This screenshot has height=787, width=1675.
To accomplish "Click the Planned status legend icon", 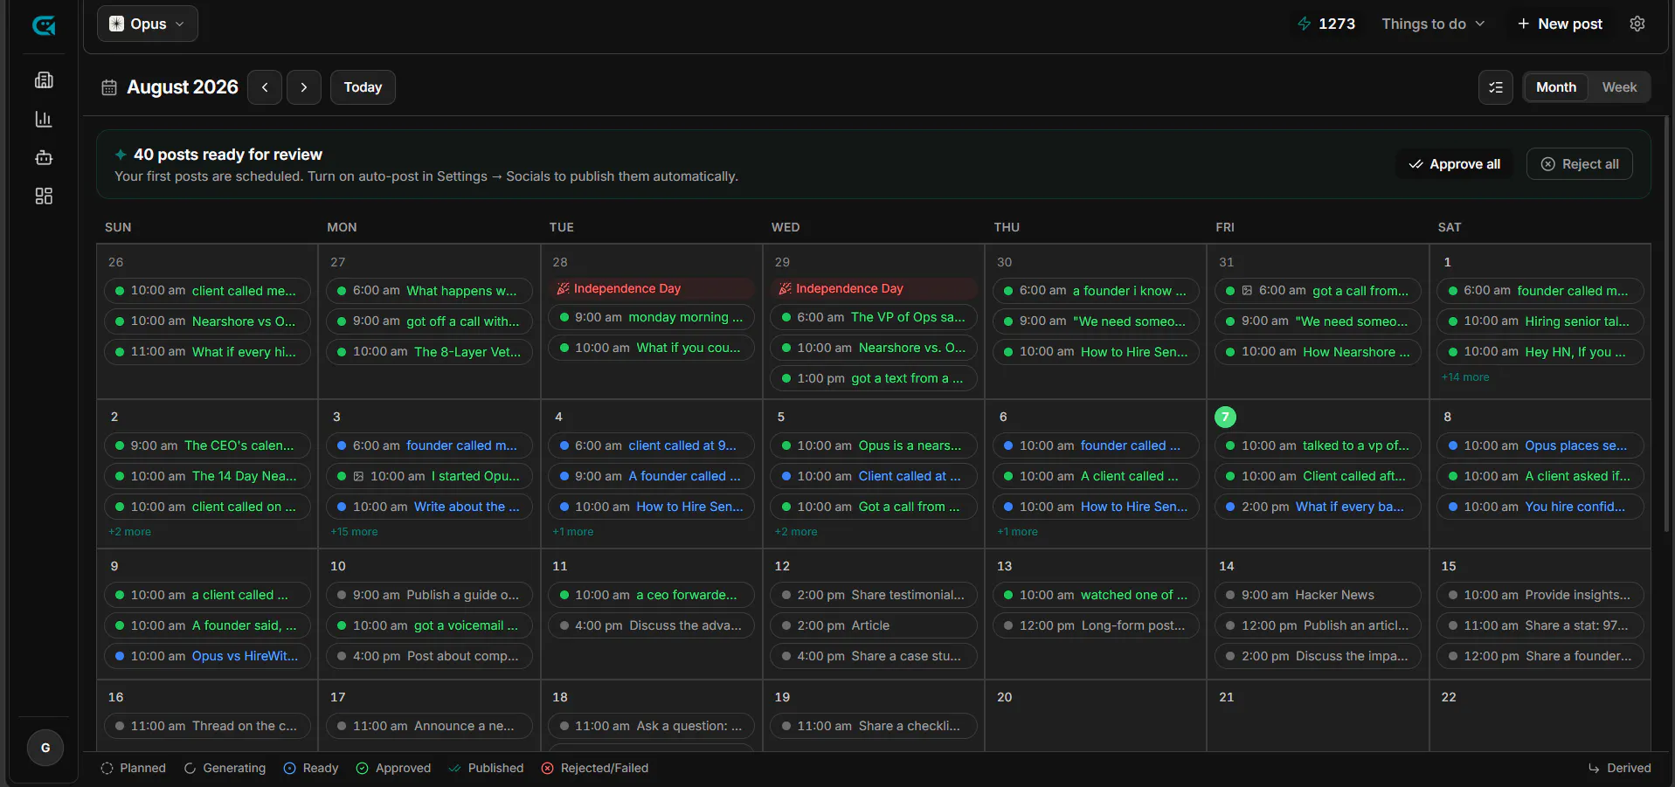I will click(107, 769).
